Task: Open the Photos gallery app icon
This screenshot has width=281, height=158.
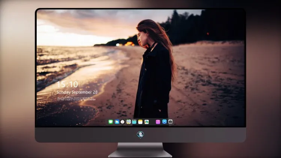Action: pyautogui.click(x=146, y=122)
